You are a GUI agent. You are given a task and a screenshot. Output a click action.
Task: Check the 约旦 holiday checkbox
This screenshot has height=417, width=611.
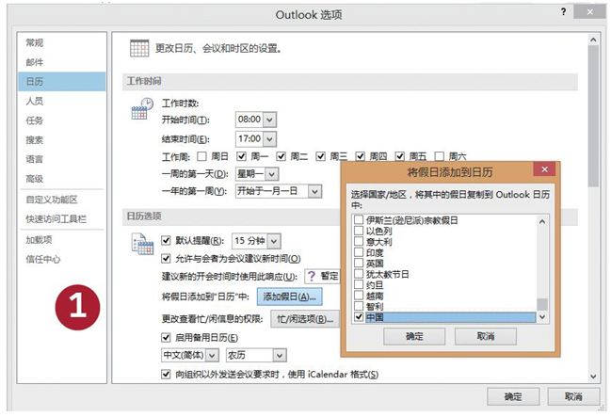[x=359, y=284]
